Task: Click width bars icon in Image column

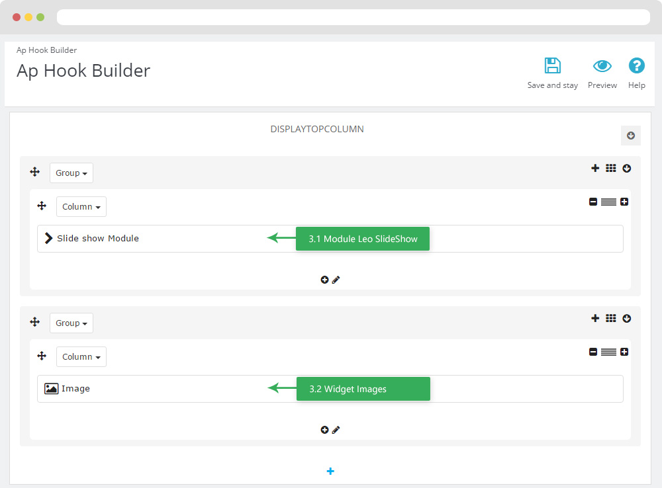Action: (x=608, y=352)
